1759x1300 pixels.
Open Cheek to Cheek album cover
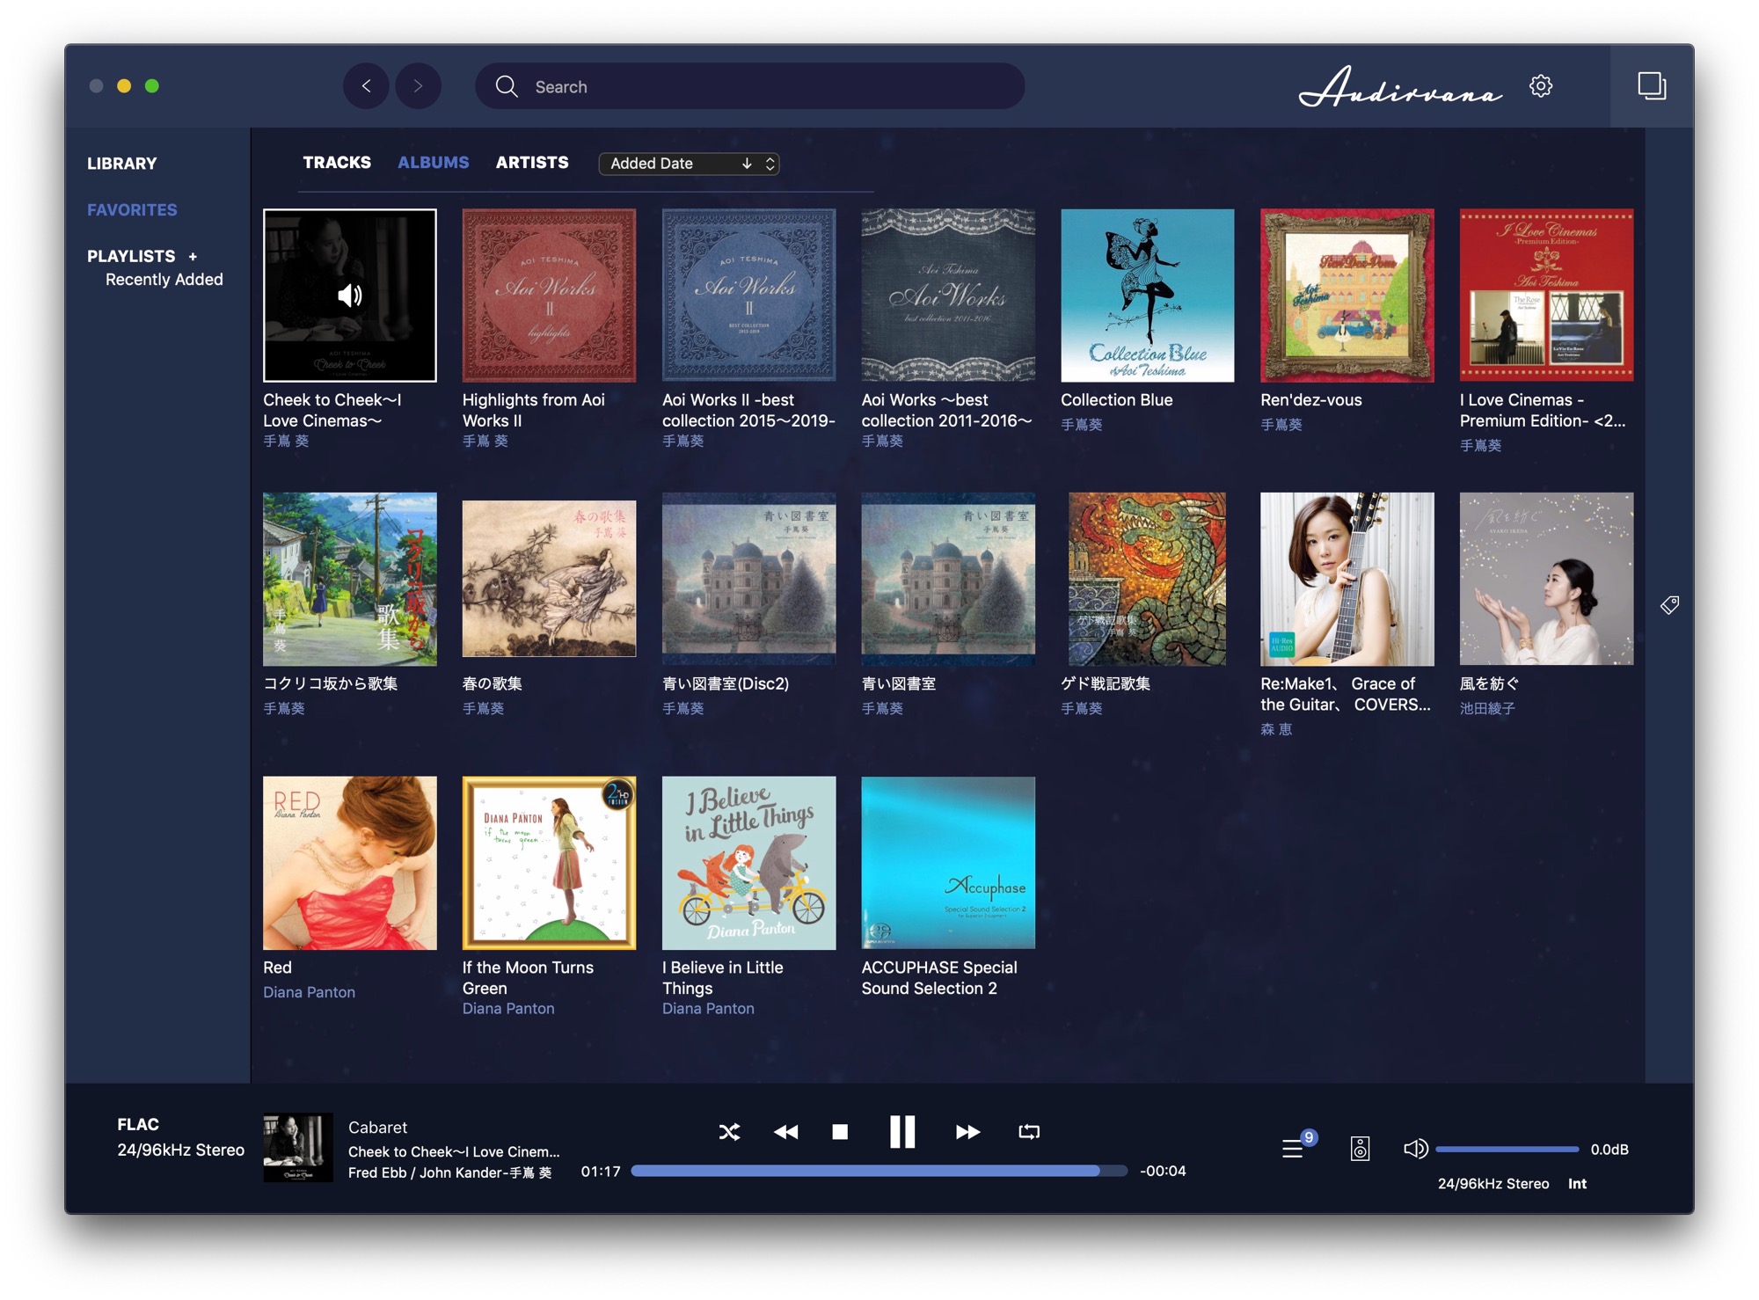[x=350, y=296]
